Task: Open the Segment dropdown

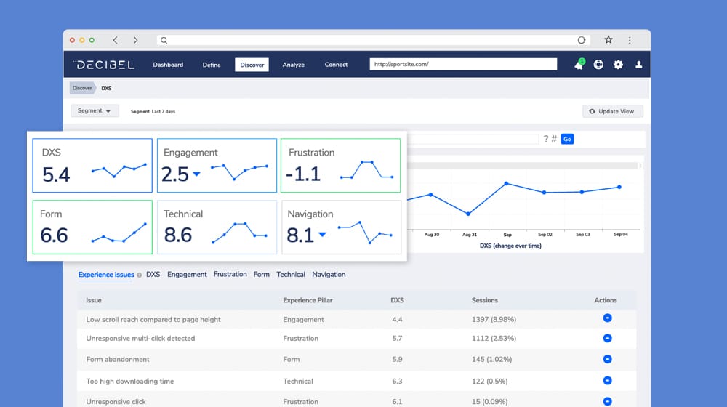Action: pos(95,110)
